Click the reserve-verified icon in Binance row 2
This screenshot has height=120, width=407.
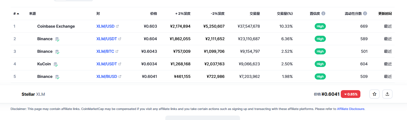click(x=57, y=39)
